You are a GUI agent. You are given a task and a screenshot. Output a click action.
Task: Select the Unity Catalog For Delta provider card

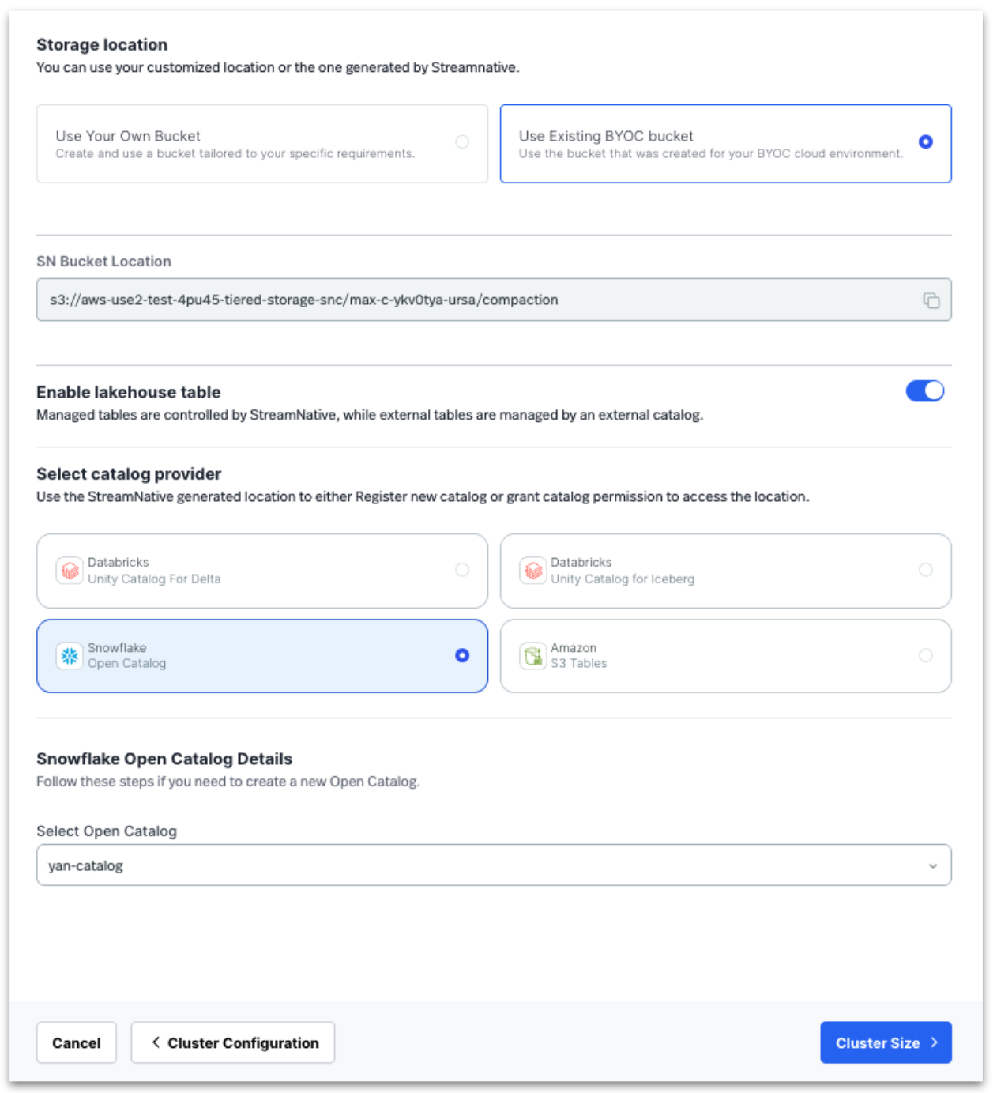(262, 571)
